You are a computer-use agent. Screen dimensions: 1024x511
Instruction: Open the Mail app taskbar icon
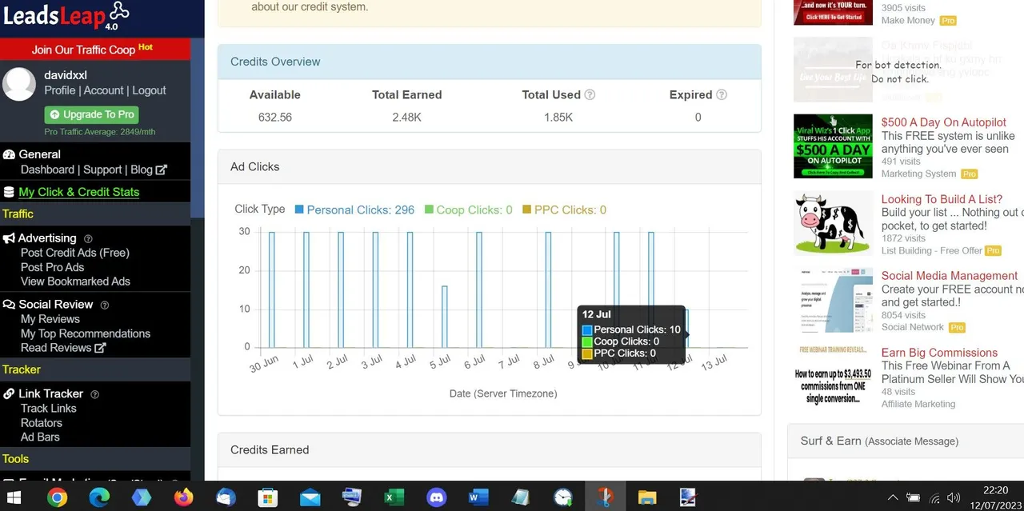pyautogui.click(x=310, y=497)
